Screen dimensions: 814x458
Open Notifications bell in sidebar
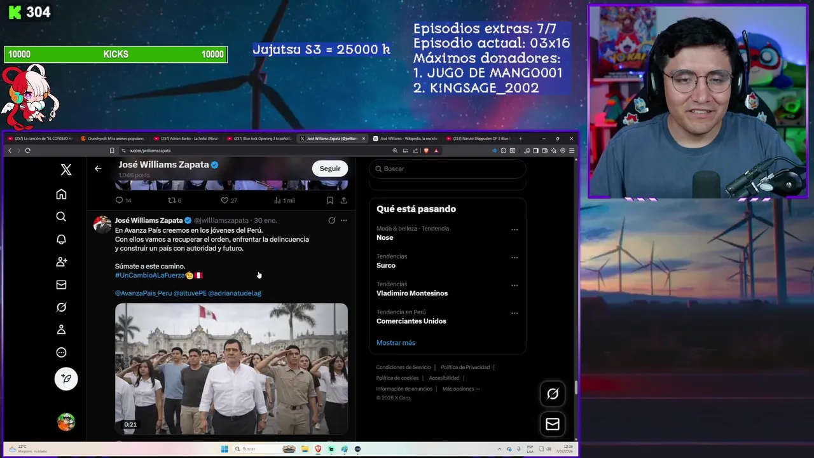point(61,239)
